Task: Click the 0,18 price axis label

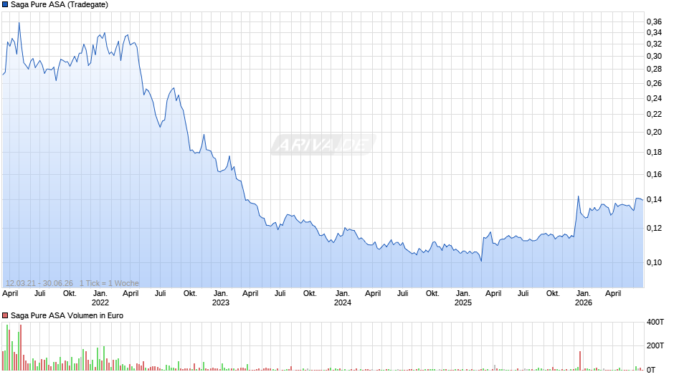Action: 654,152
